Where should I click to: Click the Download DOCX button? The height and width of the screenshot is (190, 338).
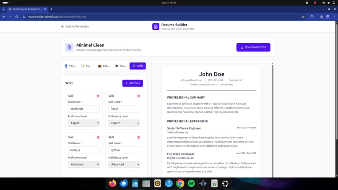253,47
